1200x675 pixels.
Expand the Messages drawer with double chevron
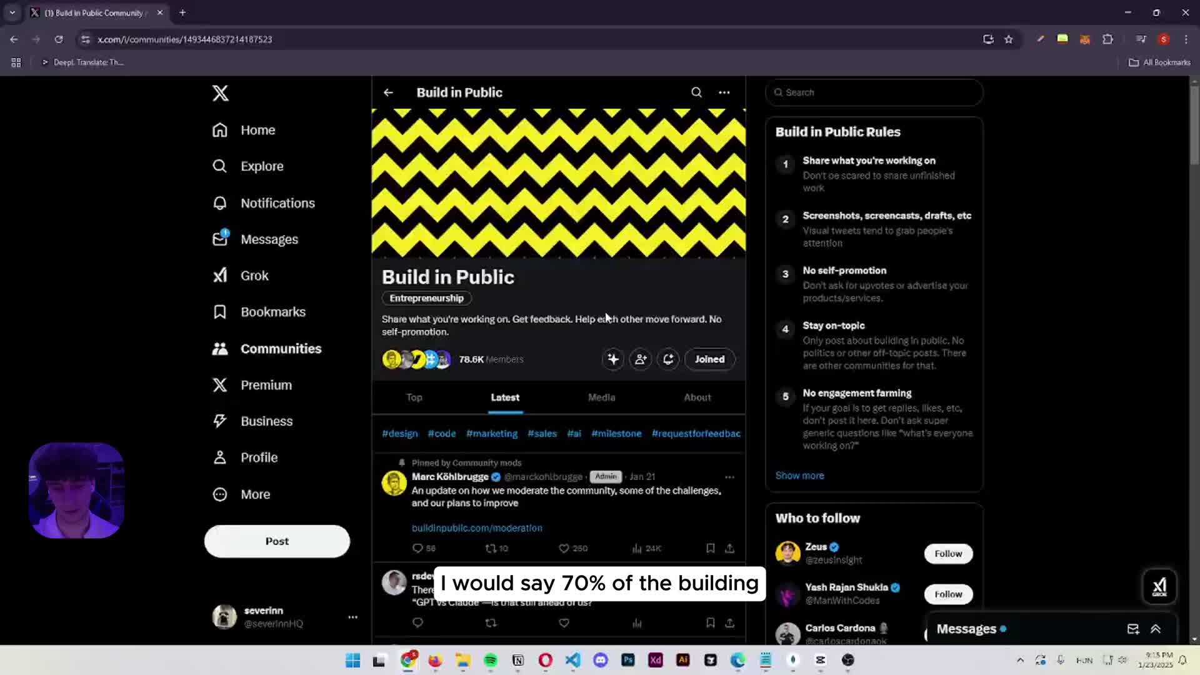coord(1156,629)
